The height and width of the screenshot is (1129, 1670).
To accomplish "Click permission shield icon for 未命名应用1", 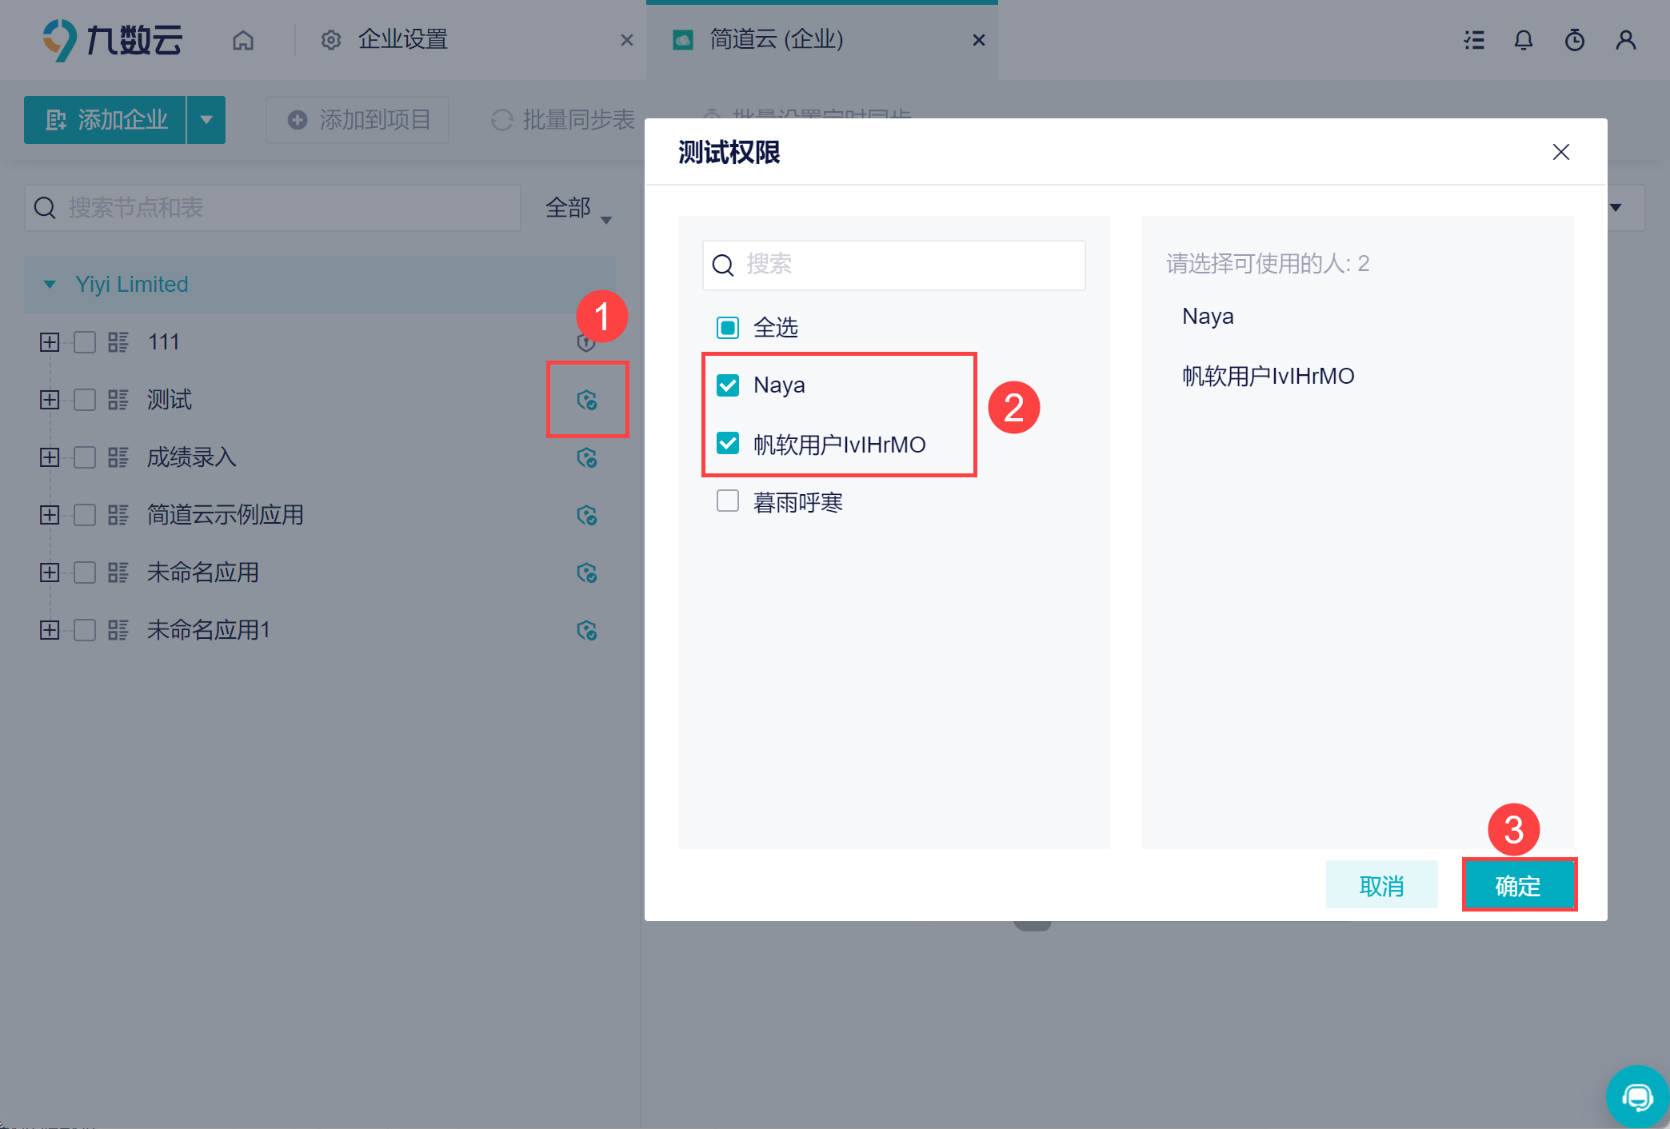I will click(586, 631).
